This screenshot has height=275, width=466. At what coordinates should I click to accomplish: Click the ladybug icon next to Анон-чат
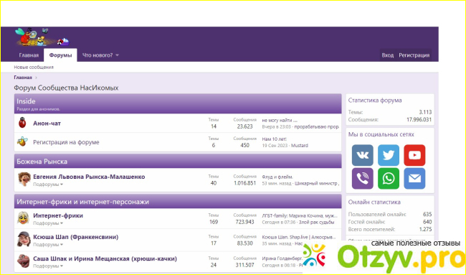click(x=22, y=123)
